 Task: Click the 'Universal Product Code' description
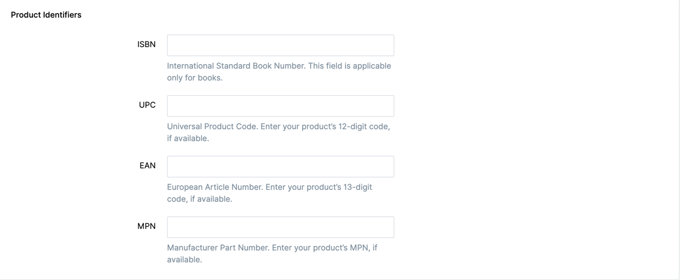click(212, 126)
